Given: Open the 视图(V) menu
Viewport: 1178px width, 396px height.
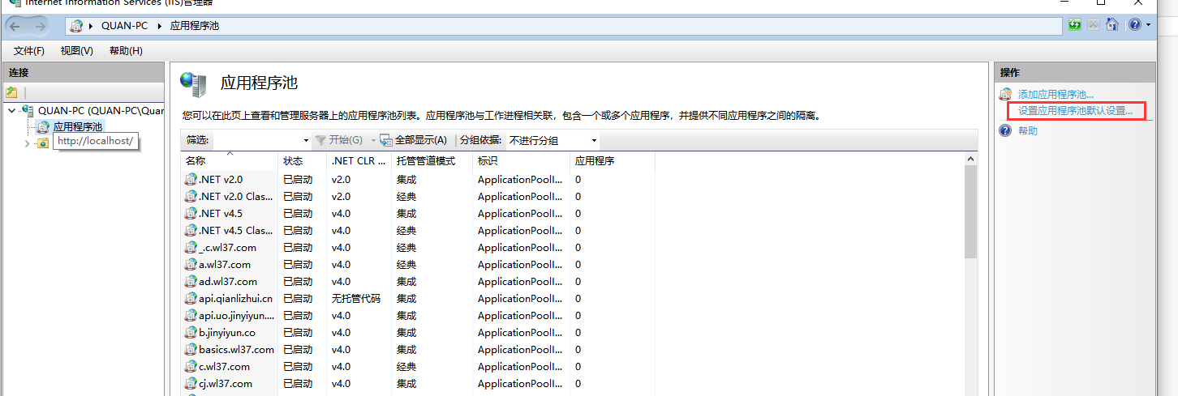Looking at the screenshot, I should tap(76, 51).
